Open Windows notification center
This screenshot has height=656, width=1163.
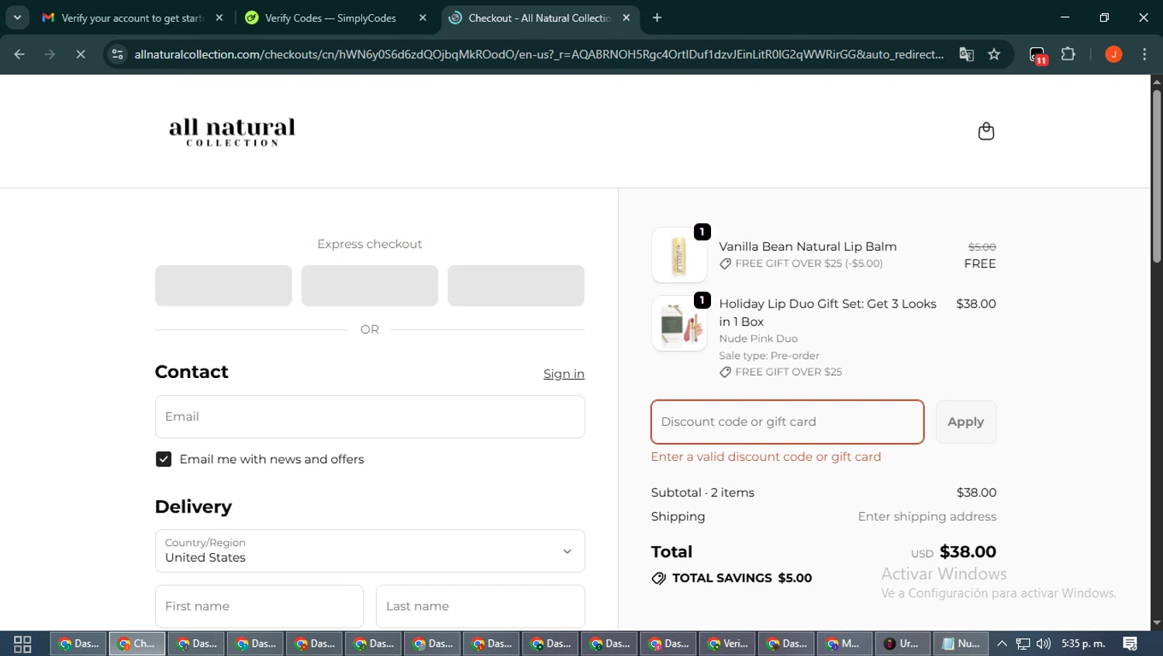tap(1130, 644)
